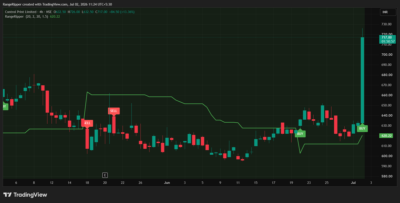The width and height of the screenshot is (400, 203).
Task: Click the 590.00 price axis label
Action: click(386, 166)
